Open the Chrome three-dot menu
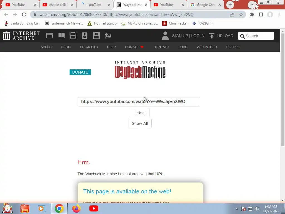 [x=279, y=14]
